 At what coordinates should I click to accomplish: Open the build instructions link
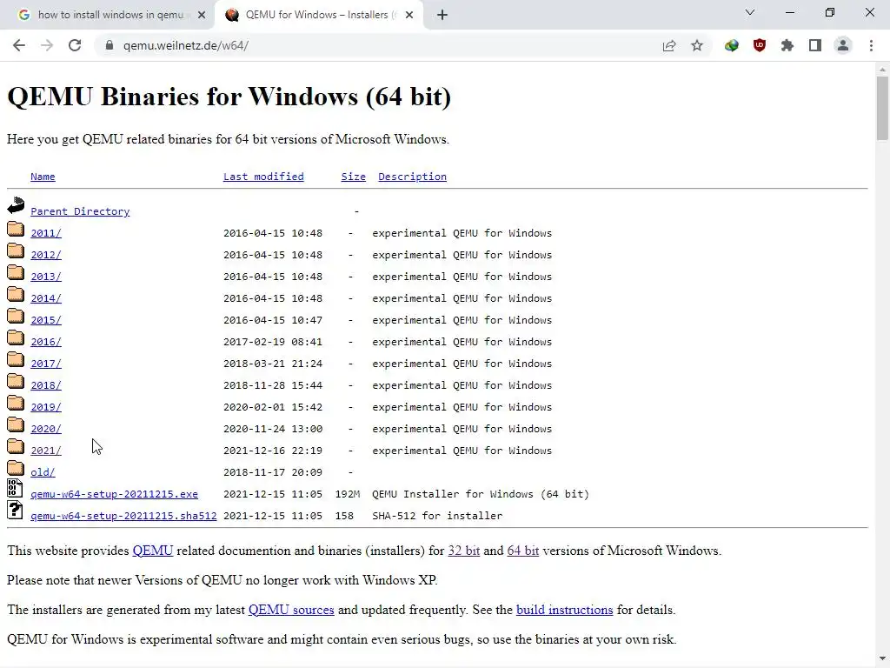(x=564, y=610)
